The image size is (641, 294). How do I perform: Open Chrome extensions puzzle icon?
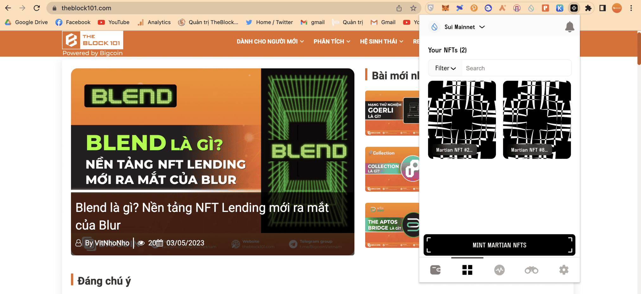click(588, 8)
